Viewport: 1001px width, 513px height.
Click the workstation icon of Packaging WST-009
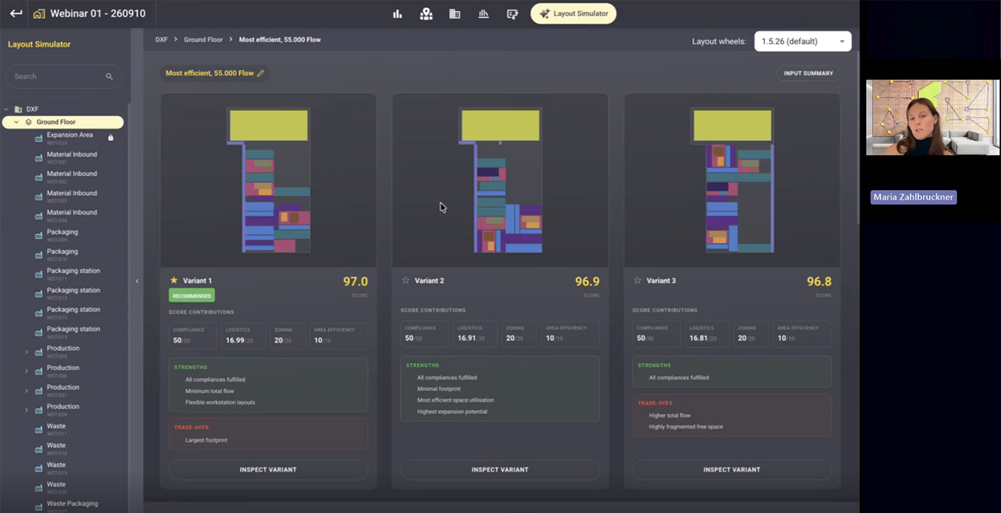click(39, 235)
